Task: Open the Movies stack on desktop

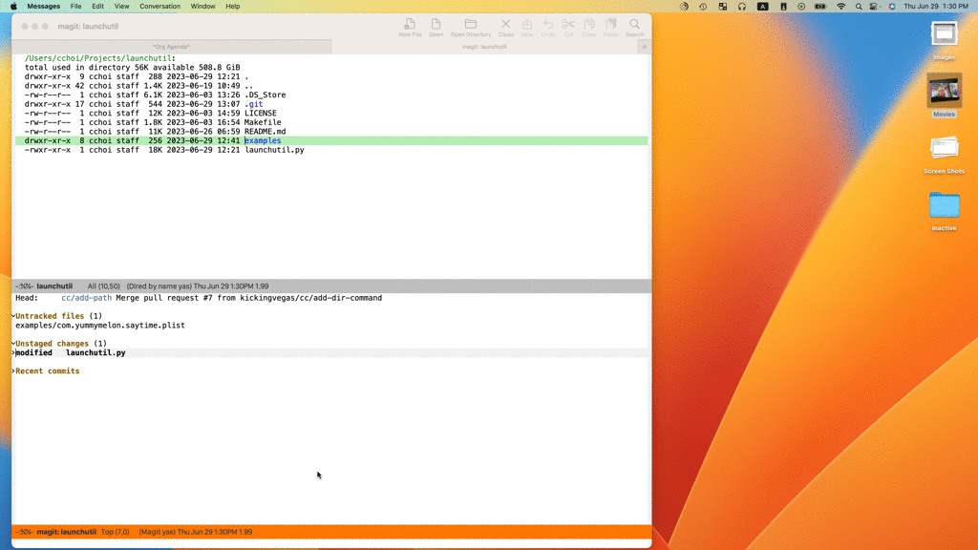Action: [x=944, y=95]
